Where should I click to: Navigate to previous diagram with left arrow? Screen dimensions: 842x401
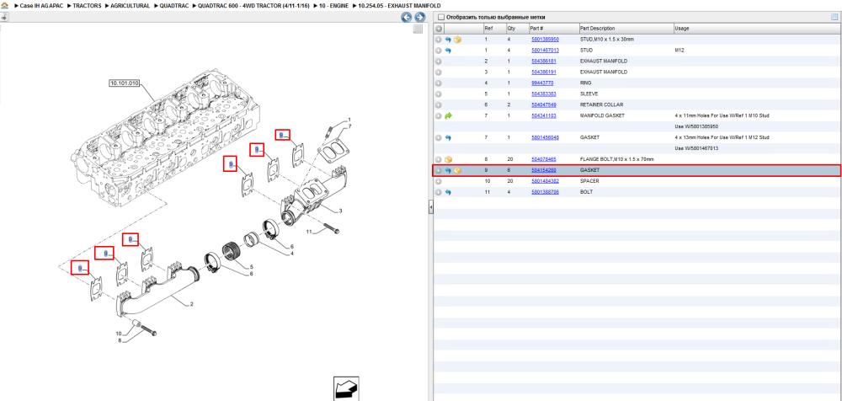coord(408,17)
